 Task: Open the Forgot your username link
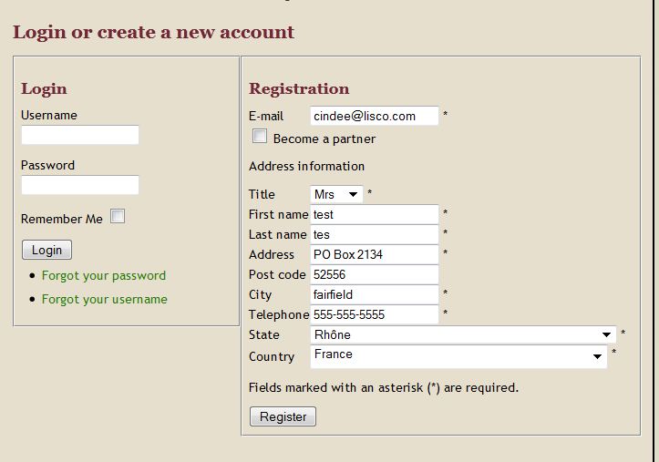pyautogui.click(x=105, y=299)
